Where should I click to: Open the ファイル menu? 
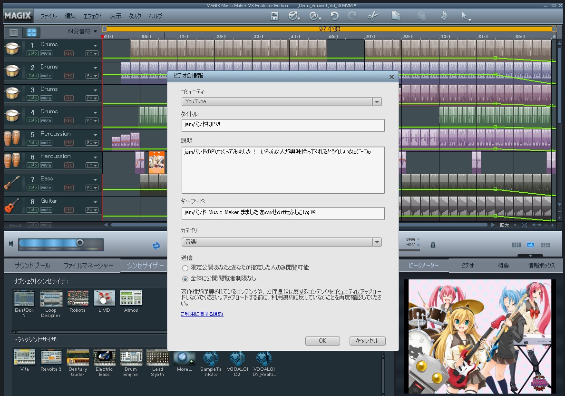49,16
